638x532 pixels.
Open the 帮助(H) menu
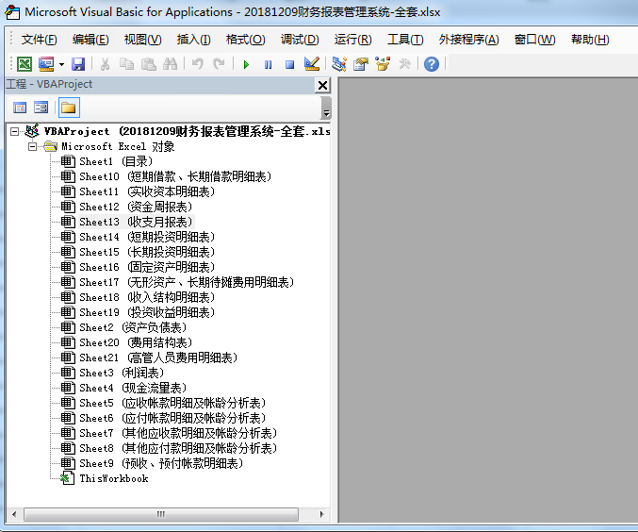coord(590,40)
